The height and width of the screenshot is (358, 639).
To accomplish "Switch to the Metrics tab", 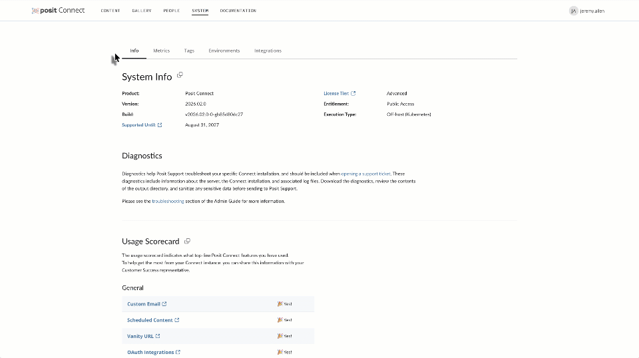I will point(161,51).
